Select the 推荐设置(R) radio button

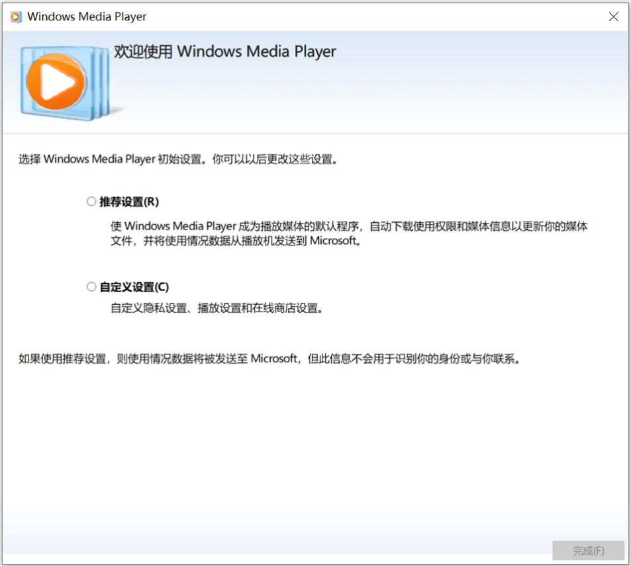91,202
